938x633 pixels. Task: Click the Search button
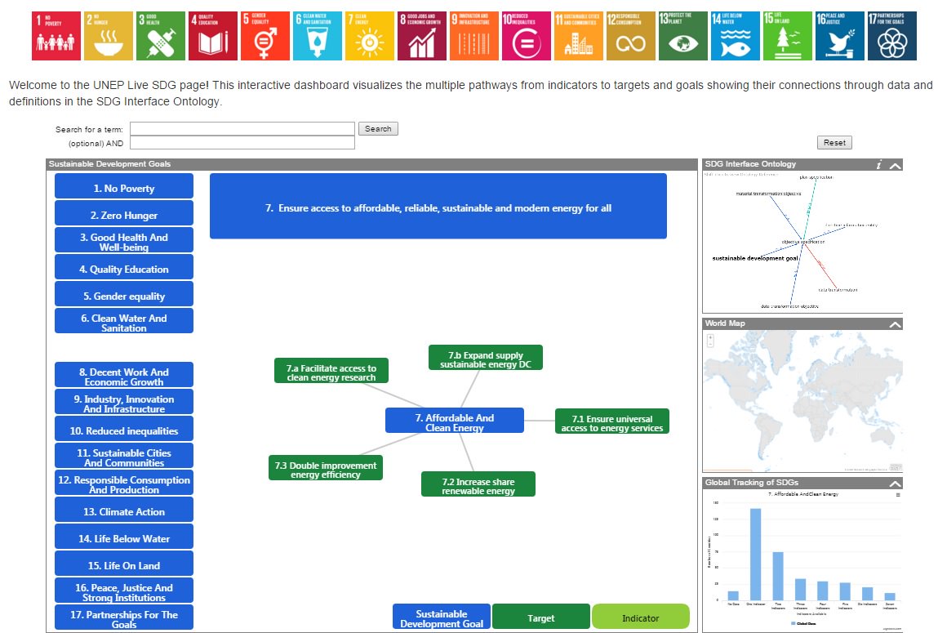click(378, 128)
